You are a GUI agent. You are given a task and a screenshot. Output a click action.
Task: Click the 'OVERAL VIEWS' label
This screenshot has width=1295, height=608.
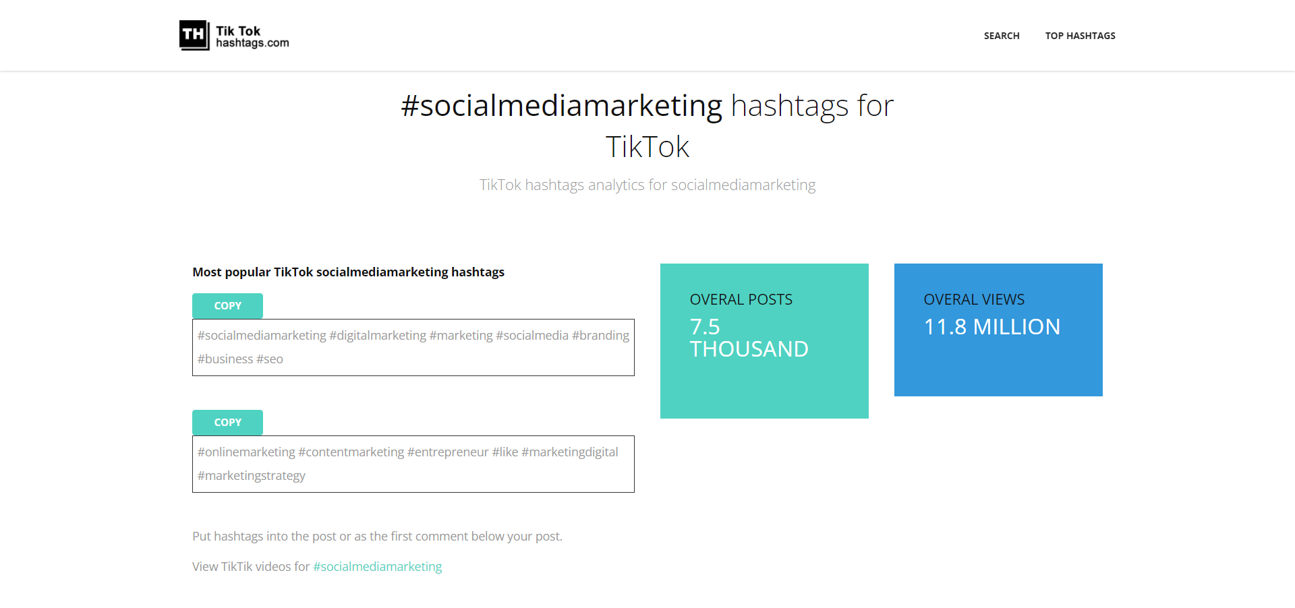973,300
